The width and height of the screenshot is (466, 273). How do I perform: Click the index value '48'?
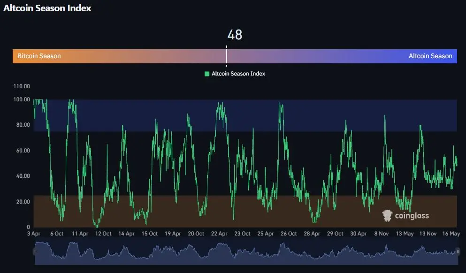pos(235,35)
